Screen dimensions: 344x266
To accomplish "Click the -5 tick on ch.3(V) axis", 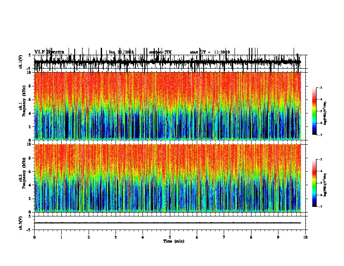I will pos(29,230).
